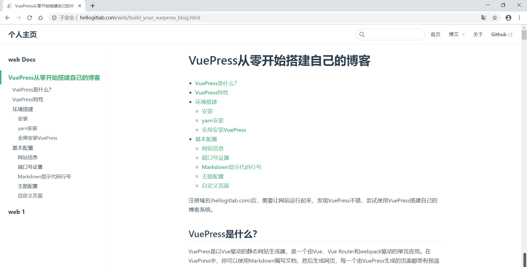Click the browser address bar URL

click(x=140, y=18)
